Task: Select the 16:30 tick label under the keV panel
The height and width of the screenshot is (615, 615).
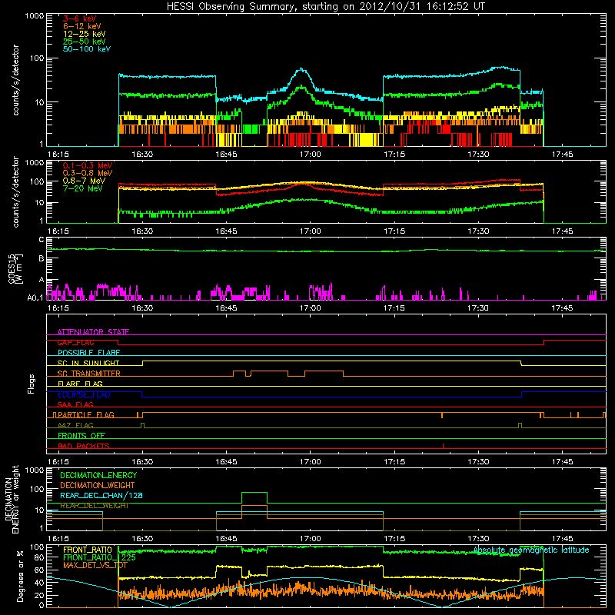Action: tap(142, 155)
